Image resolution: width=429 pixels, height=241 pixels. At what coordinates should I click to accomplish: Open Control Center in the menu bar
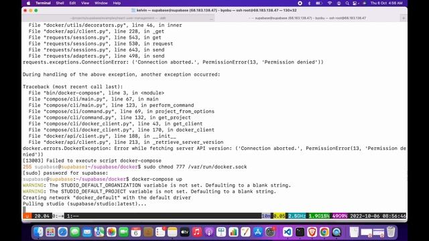click(x=355, y=3)
